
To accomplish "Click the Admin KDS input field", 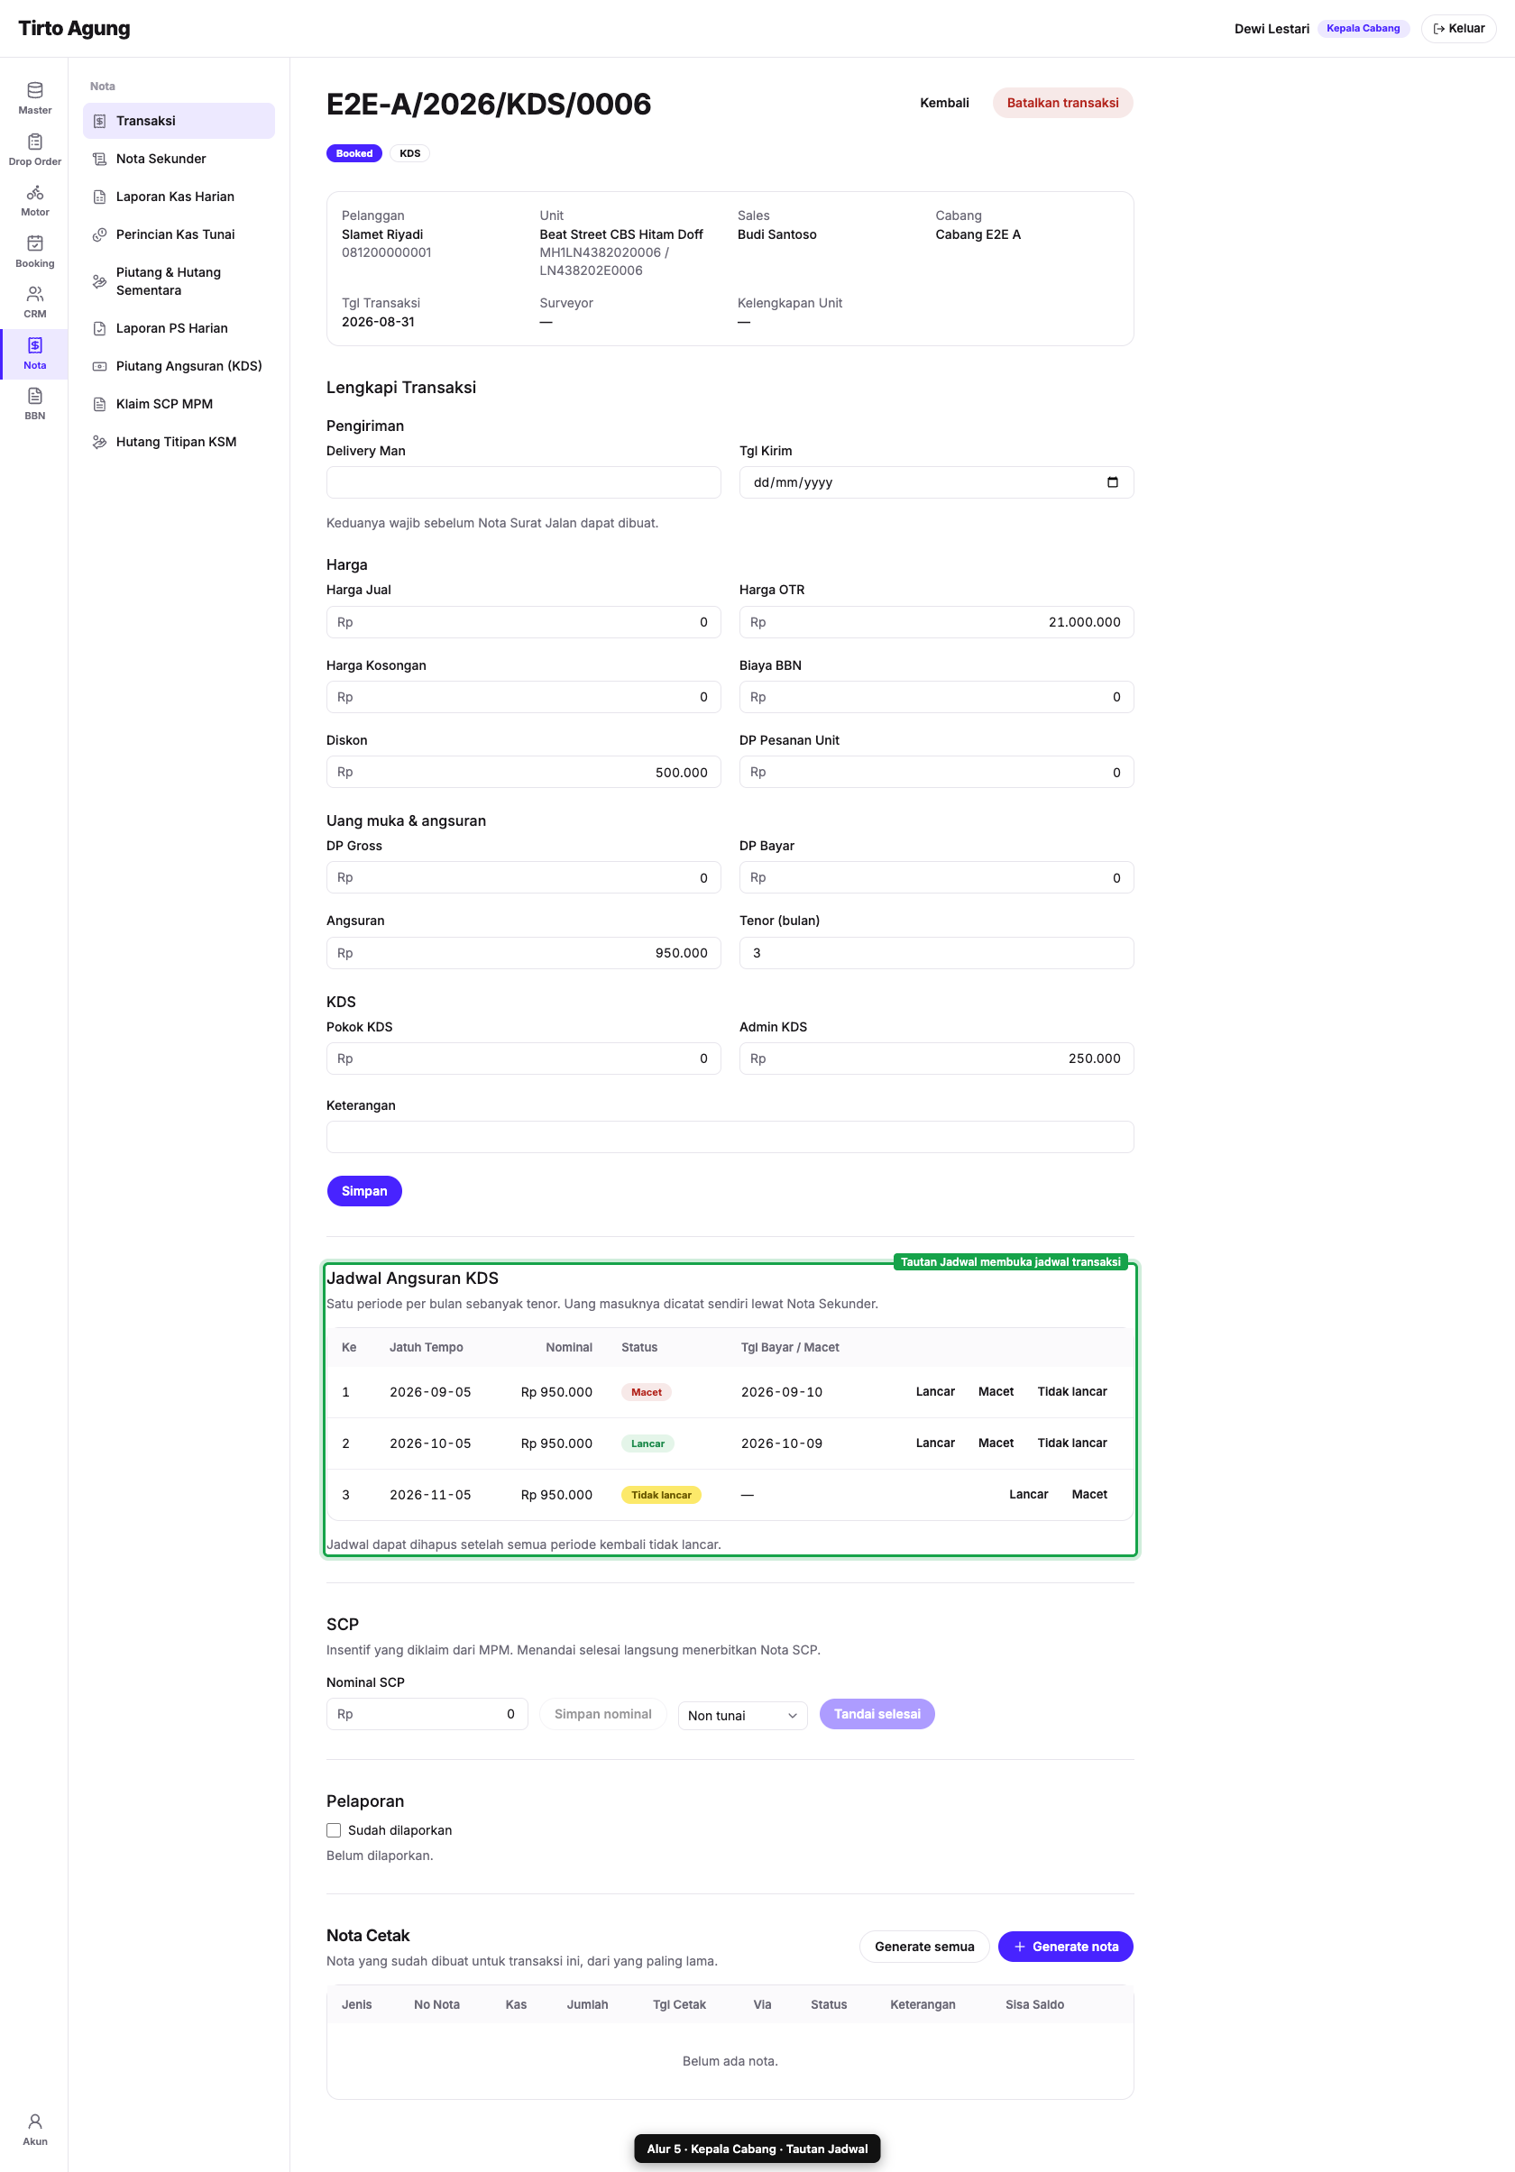I will point(936,1059).
